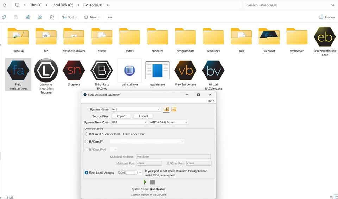Image resolution: width=338 pixels, height=199 pixels.
Task: Choose the BACnet/IP radio option
Action: 87,141
